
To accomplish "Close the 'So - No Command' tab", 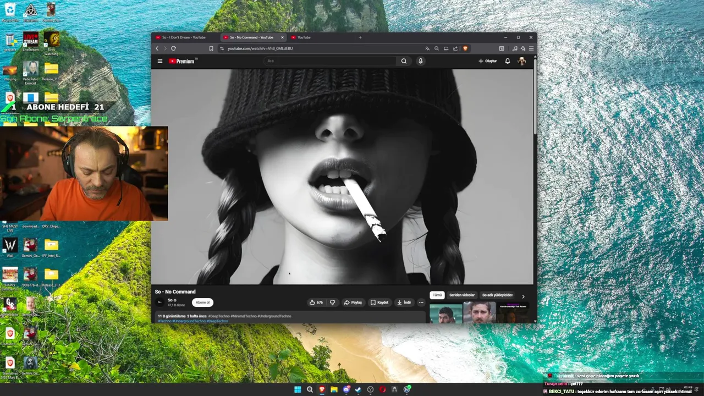I will tap(283, 37).
